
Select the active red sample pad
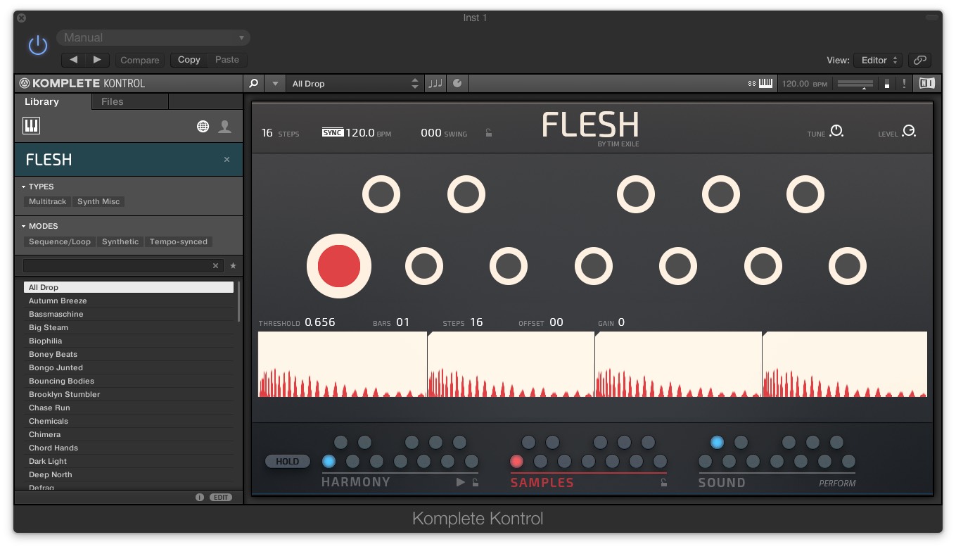point(339,267)
